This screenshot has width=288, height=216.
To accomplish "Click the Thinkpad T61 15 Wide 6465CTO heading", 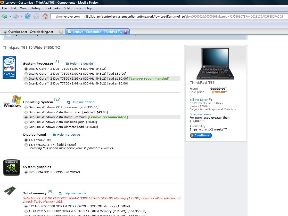I will (32, 48).
